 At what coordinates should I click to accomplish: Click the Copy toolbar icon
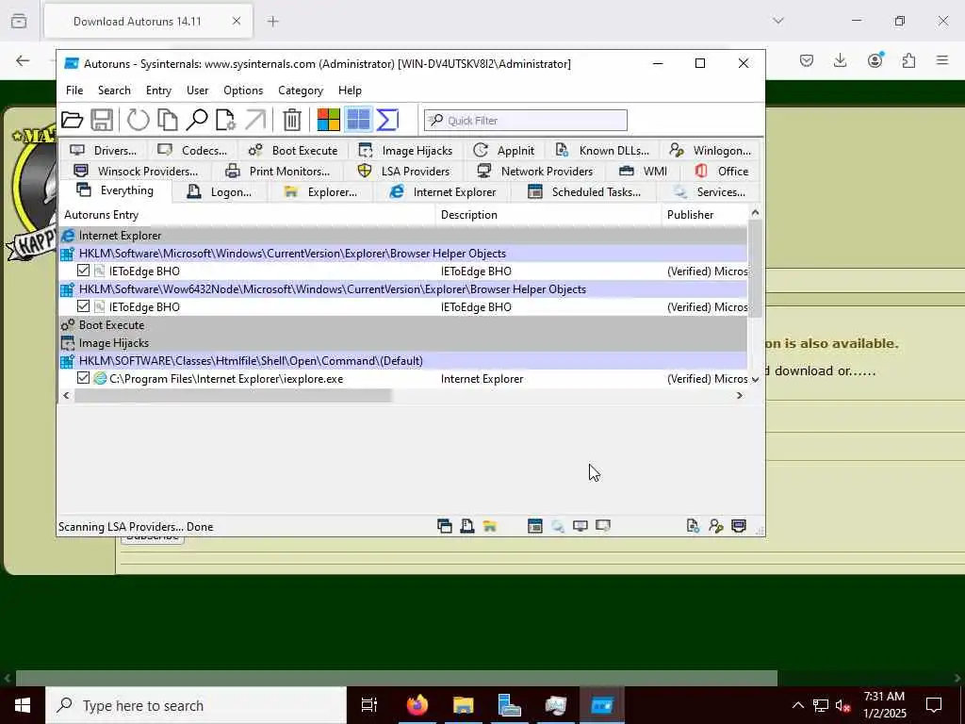point(168,120)
